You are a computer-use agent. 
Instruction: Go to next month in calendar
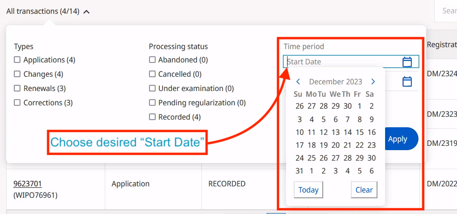pyautogui.click(x=373, y=82)
